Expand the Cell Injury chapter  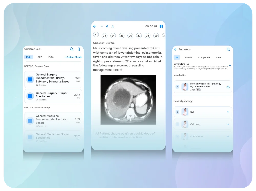[228, 124]
